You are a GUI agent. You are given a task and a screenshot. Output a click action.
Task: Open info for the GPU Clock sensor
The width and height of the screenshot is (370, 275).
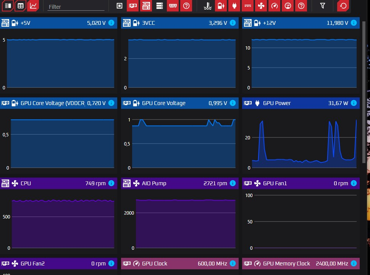coord(233,264)
